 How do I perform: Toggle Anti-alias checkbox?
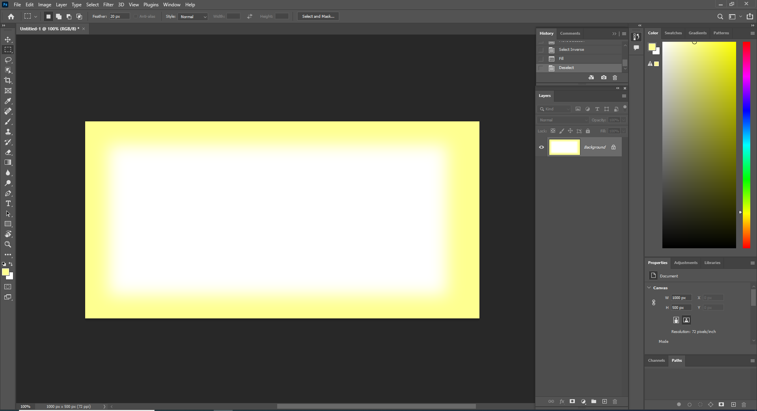[x=136, y=17]
